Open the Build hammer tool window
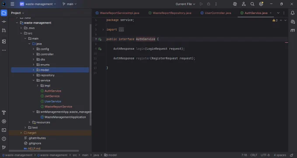 (x=4, y=112)
